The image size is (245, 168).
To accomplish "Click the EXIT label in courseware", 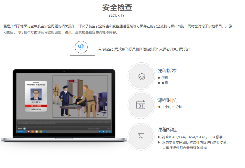I will click(20, 129).
